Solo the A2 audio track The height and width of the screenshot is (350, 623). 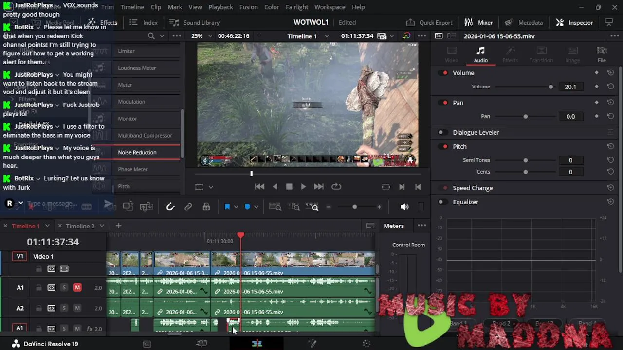coord(64,308)
